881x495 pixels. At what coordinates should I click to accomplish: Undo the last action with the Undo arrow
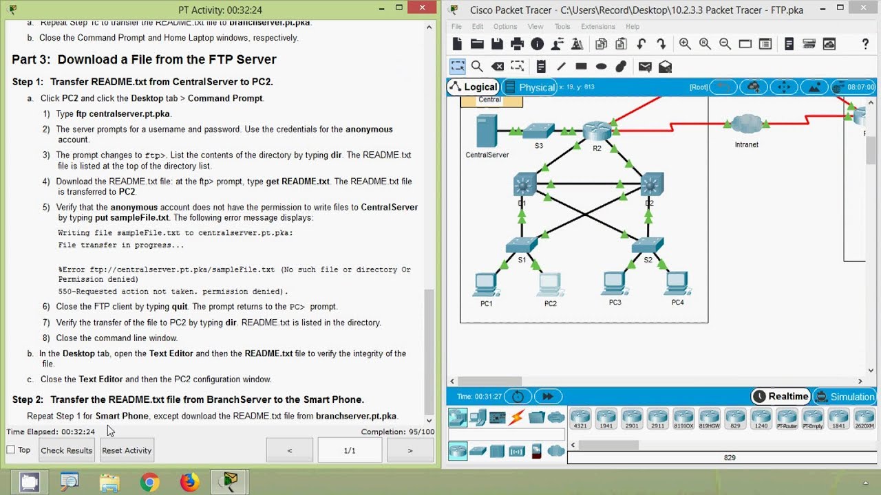(x=641, y=44)
